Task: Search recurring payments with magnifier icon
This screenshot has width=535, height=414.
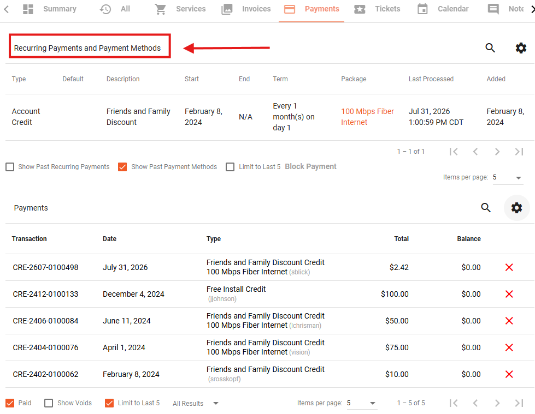Action: click(490, 48)
